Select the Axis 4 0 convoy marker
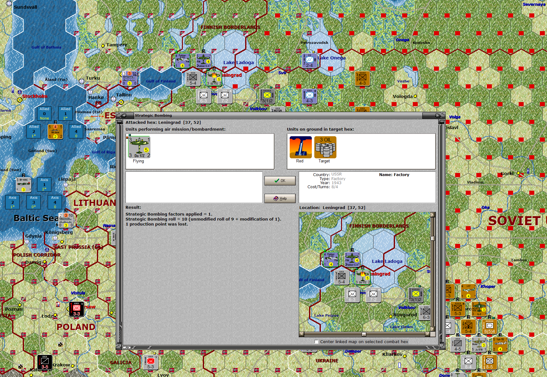 click(55, 202)
